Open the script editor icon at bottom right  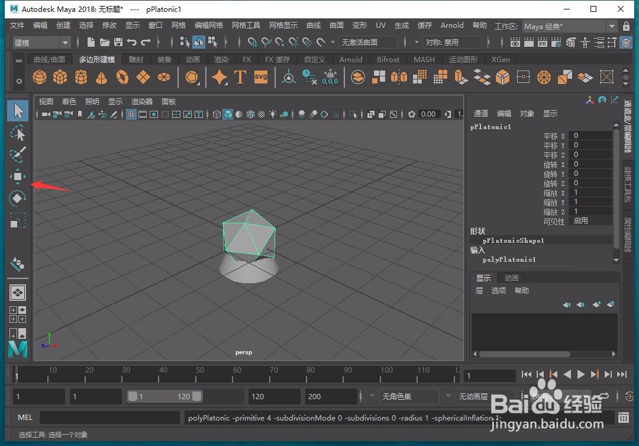coord(624,418)
